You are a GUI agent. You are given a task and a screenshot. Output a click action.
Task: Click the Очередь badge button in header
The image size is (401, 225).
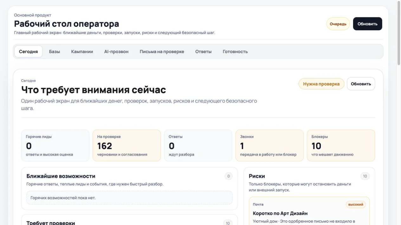pyautogui.click(x=338, y=24)
